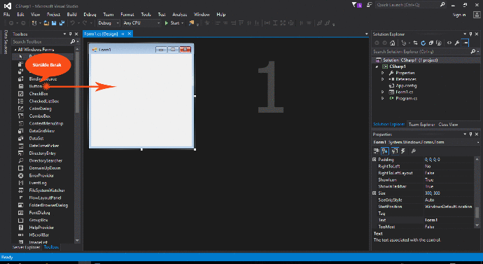Image resolution: width=483 pixels, height=264 pixels.
Task: Open the Any CPU platform dropdown
Action: (141, 23)
